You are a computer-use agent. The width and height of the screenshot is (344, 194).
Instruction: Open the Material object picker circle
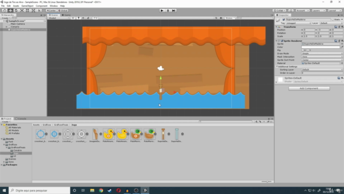[342, 64]
